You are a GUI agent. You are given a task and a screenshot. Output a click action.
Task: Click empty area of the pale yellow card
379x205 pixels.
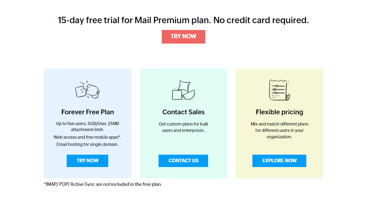[280, 147]
